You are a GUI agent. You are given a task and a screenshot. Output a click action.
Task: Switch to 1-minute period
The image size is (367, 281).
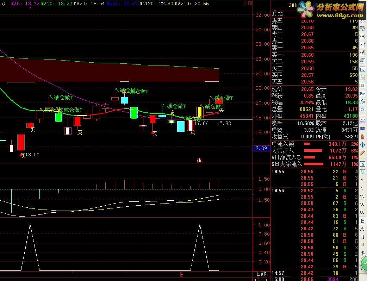tap(362, 180)
